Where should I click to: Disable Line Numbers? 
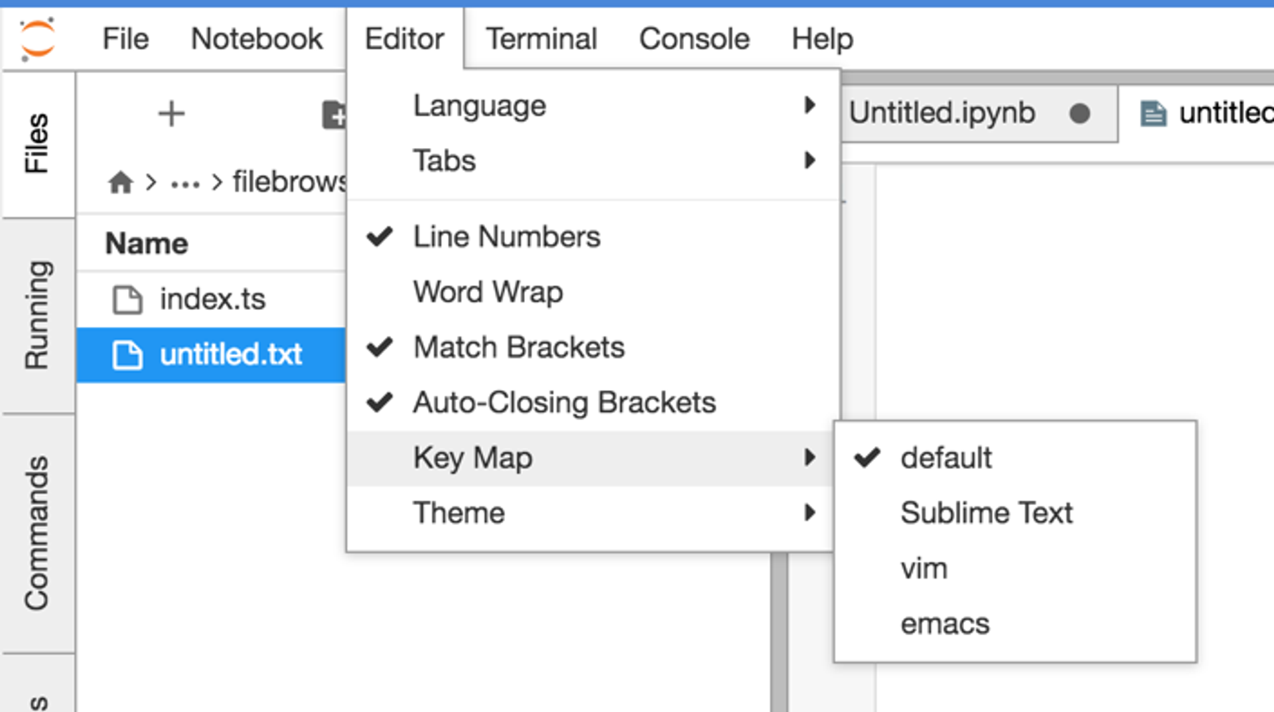[506, 236]
